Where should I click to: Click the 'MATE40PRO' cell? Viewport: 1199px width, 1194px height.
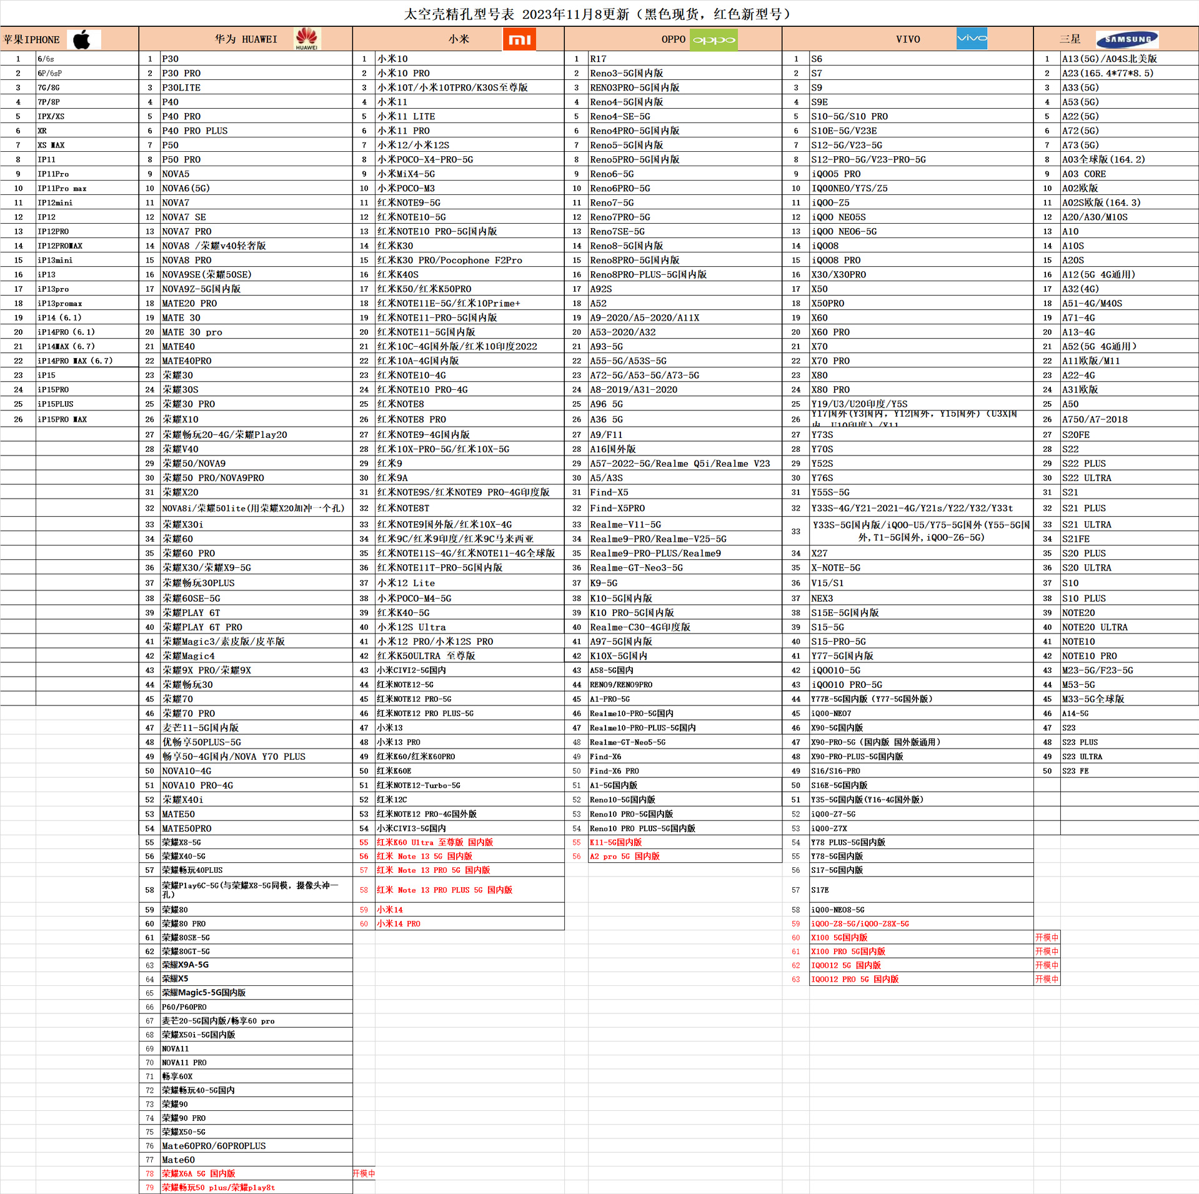tap(256, 361)
